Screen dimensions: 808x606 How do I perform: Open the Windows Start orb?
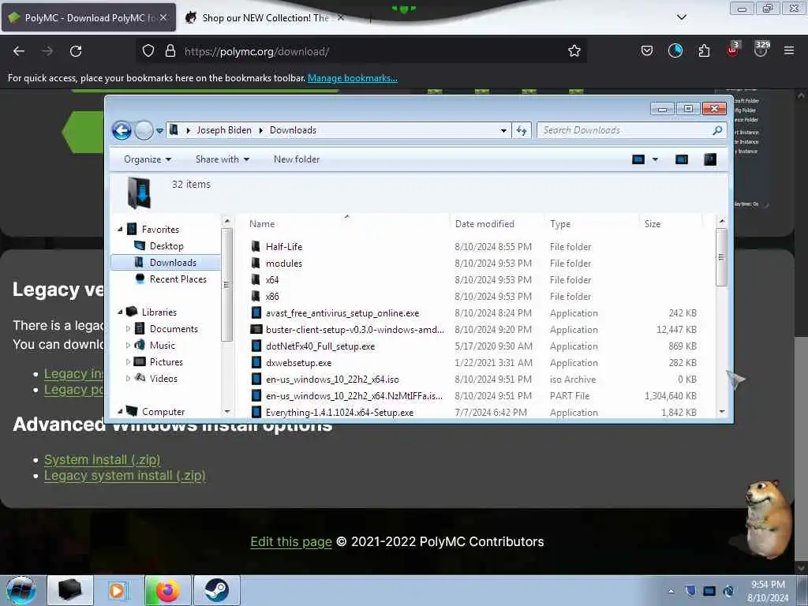(x=21, y=590)
